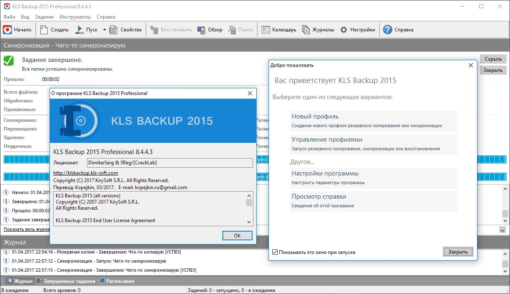510x294 pixels.
Task: Open Справка help from the toolbar
Action: (x=398, y=30)
